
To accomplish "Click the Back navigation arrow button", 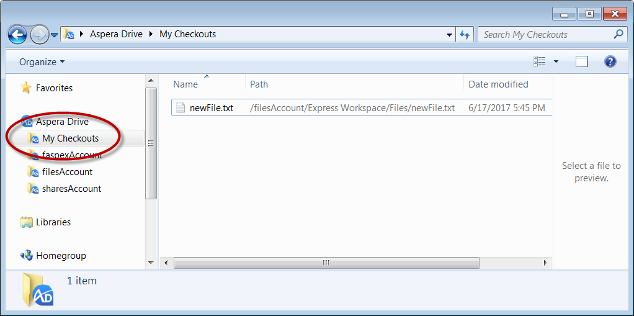I will (17, 34).
